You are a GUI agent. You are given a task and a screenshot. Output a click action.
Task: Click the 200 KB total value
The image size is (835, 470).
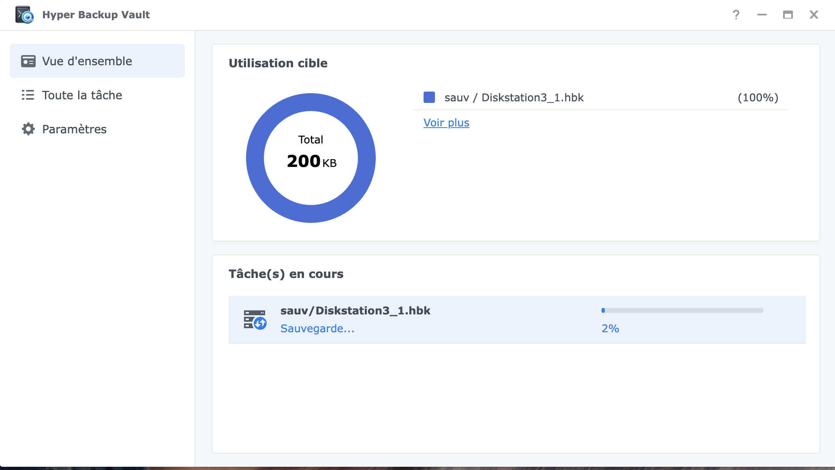point(312,161)
